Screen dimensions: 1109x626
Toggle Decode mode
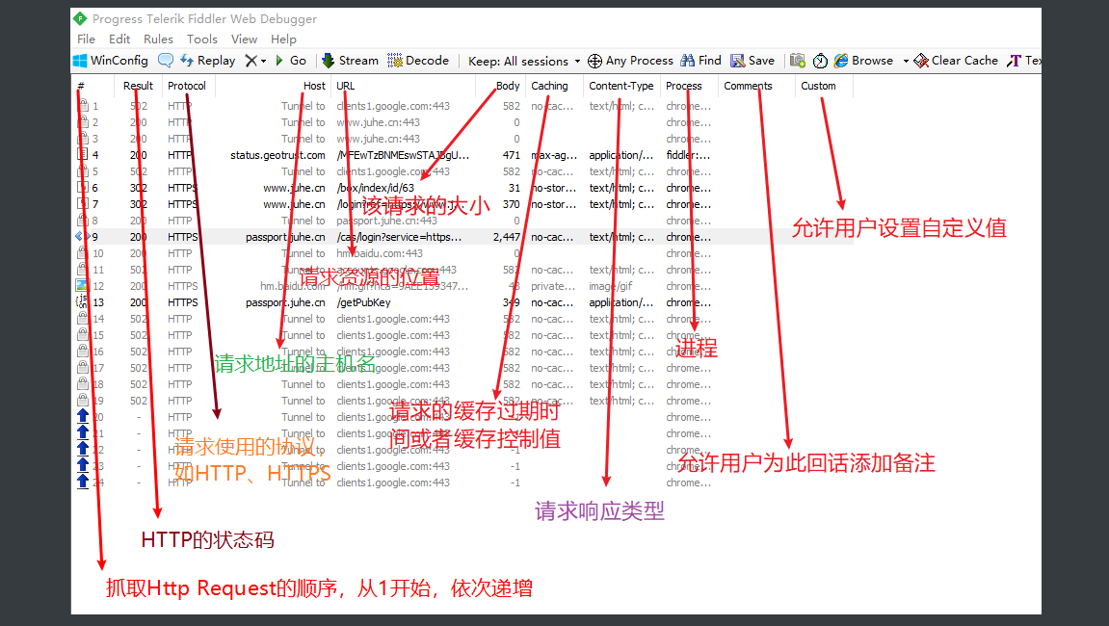point(418,61)
